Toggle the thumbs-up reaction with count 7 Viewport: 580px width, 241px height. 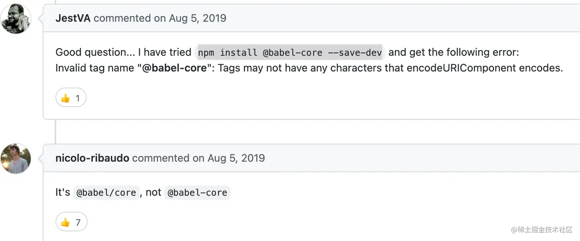coord(71,222)
